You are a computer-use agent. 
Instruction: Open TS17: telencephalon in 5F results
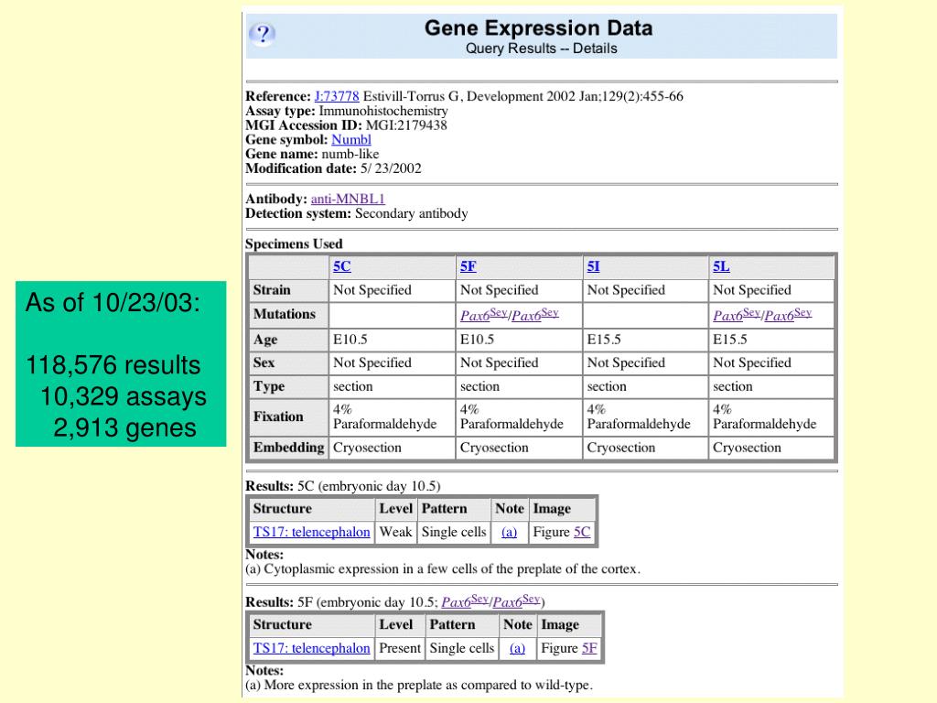pos(311,648)
